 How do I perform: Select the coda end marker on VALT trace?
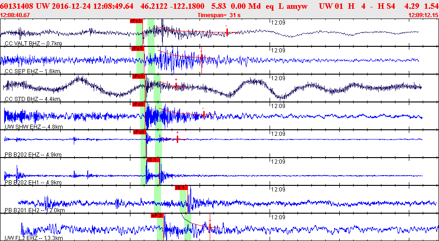[x=227, y=32]
